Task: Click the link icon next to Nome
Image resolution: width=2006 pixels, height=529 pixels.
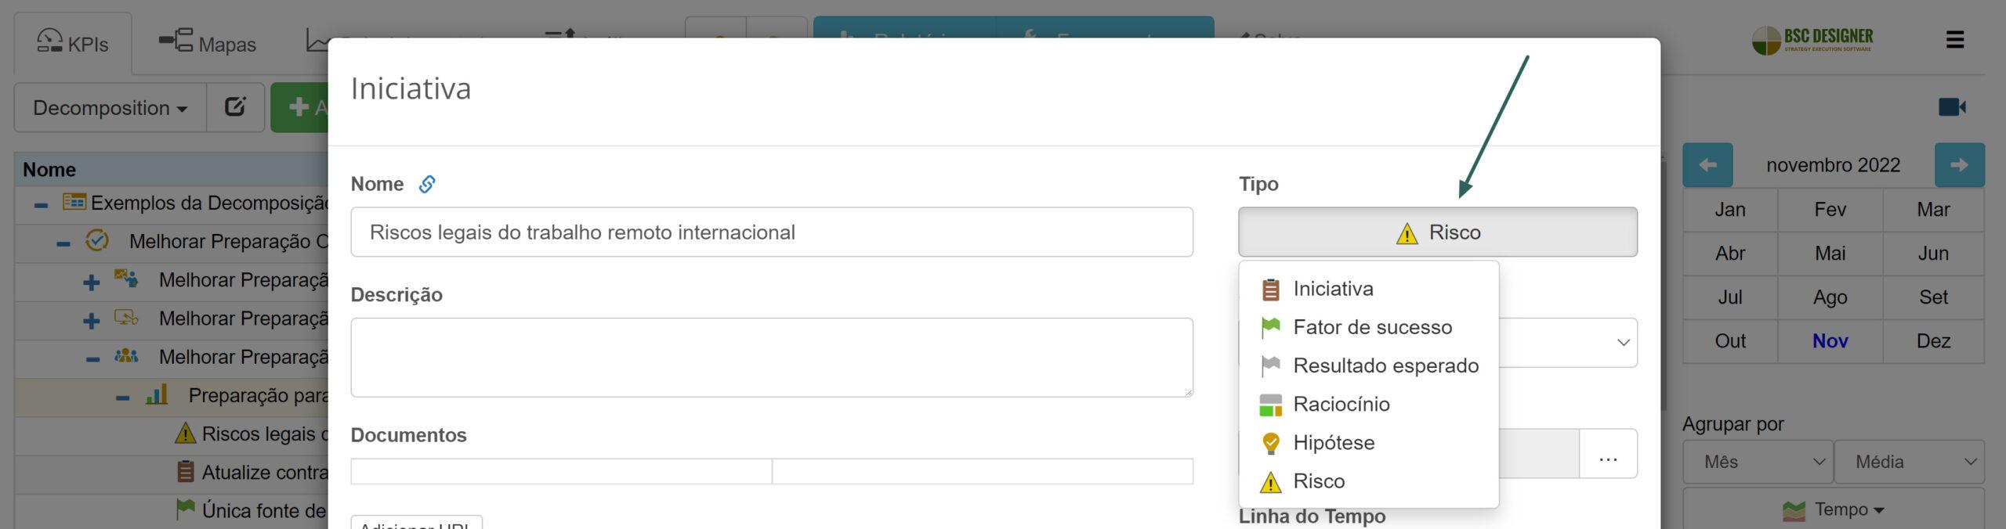Action: [426, 184]
